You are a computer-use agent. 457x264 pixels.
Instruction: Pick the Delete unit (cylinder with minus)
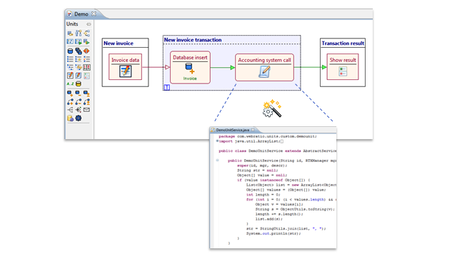pos(78,93)
